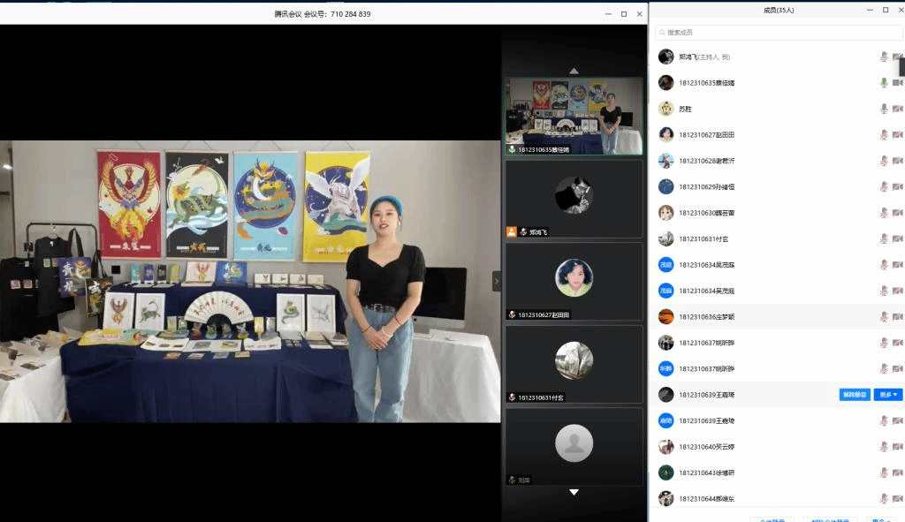Select the 1812310631付玄 video tile

[574, 364]
